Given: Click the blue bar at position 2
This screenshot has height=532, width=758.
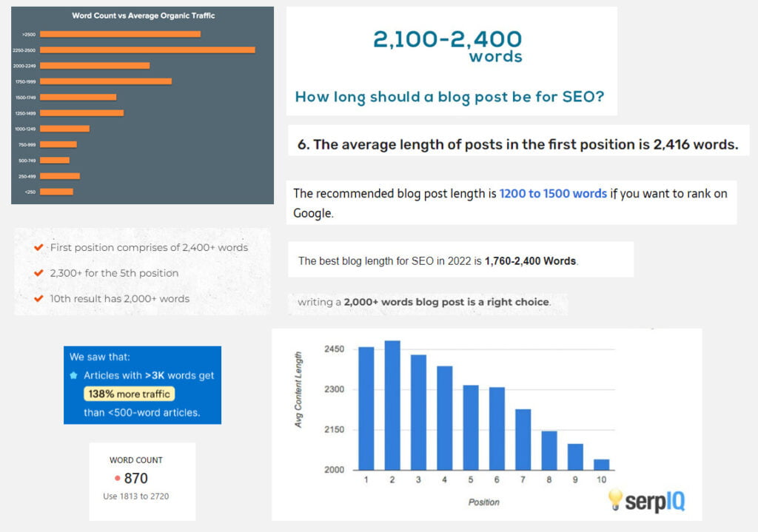Looking at the screenshot, I should (x=392, y=405).
